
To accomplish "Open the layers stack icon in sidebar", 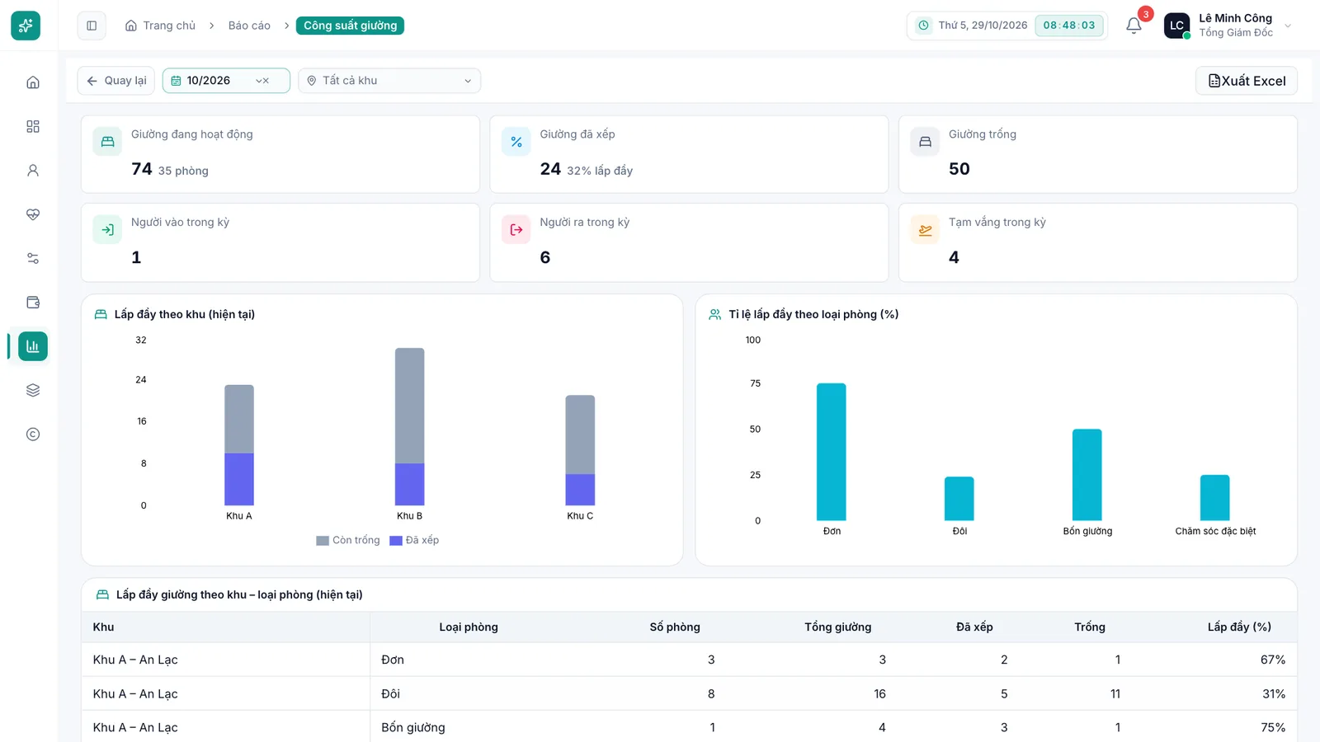I will (x=33, y=390).
